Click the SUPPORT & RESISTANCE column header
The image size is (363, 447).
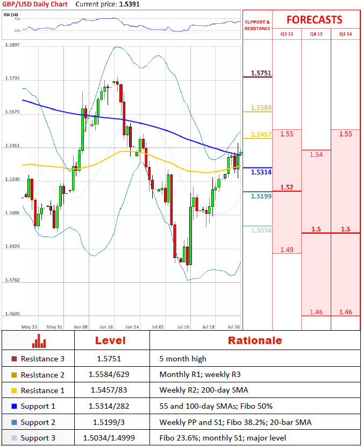258,25
